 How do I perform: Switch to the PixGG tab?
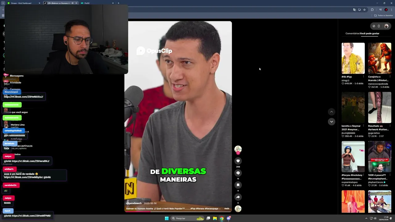(x=97, y=3)
